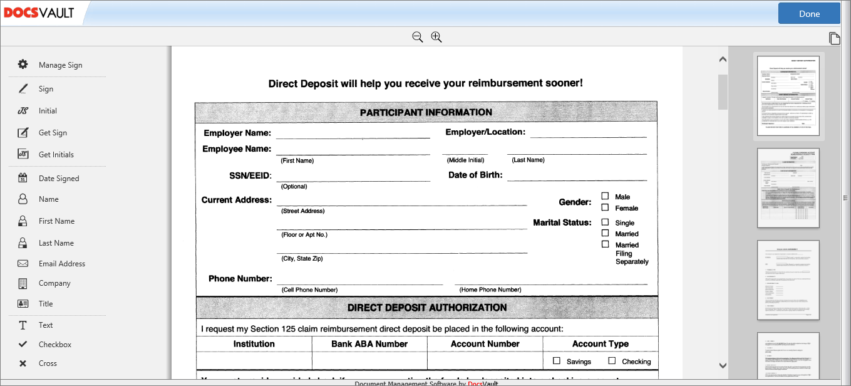Click the PARTICIPANT INFORMATION heading

pyautogui.click(x=426, y=113)
